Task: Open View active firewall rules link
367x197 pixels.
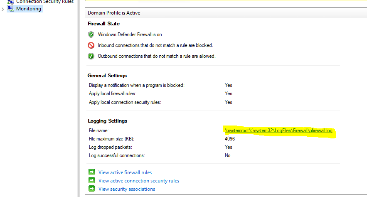Action: tap(125, 172)
